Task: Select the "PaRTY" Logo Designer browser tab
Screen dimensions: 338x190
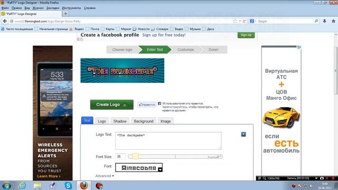Action: [31, 14]
